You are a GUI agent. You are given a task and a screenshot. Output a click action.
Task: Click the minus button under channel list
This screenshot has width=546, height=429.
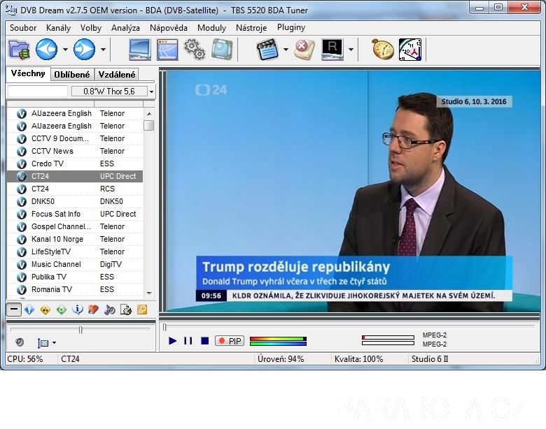(x=13, y=309)
